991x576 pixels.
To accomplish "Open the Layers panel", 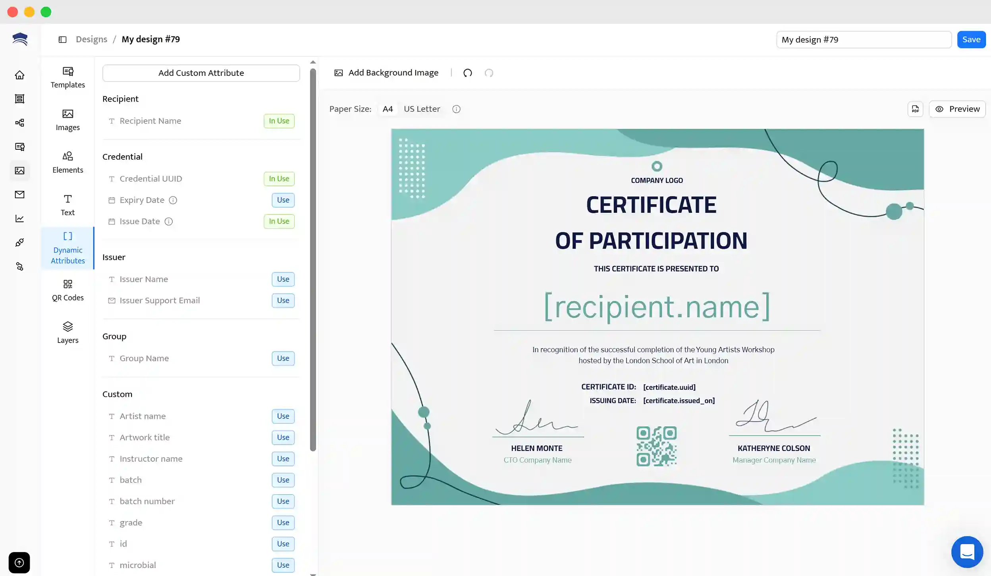I will pos(67,332).
